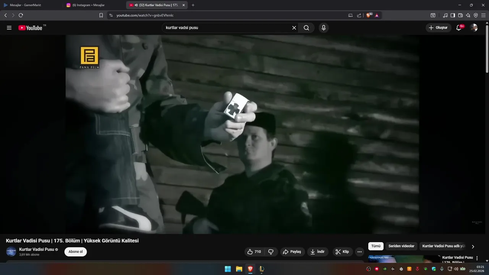Click microphone tray icon

pos(442,269)
